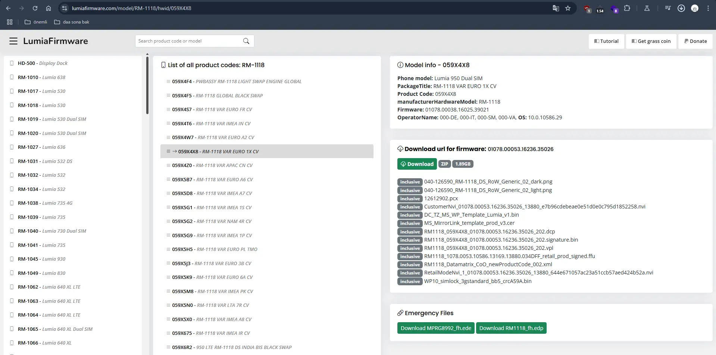Image resolution: width=716 pixels, height=355 pixels.
Task: Translate this page using the translate icon
Action: coord(556,8)
